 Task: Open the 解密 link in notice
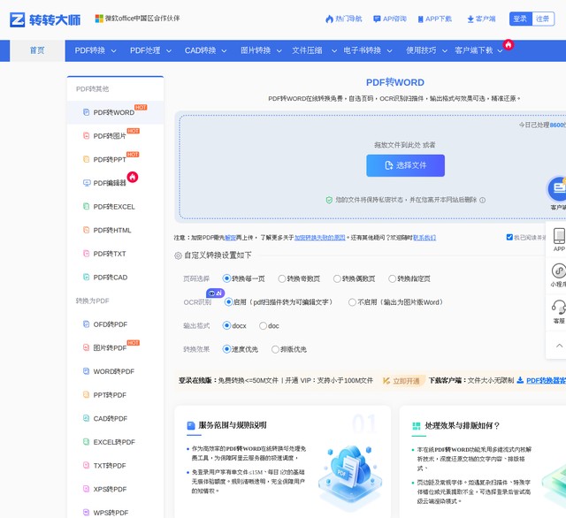(230, 238)
